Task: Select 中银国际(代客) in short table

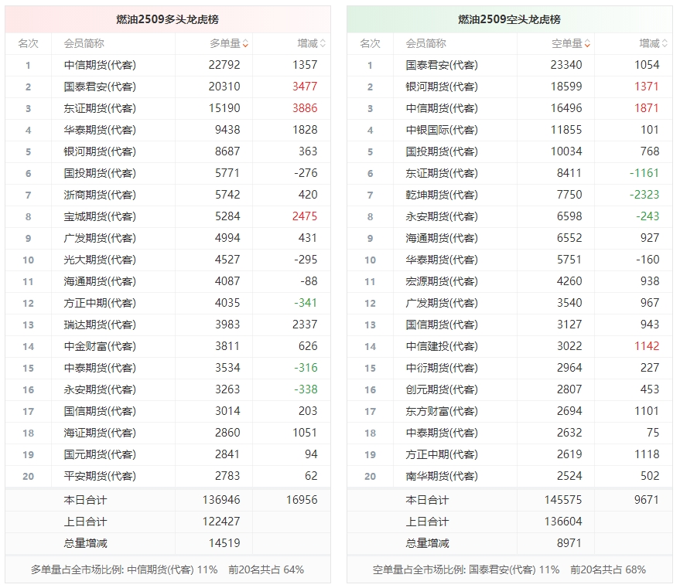Action: point(442,130)
